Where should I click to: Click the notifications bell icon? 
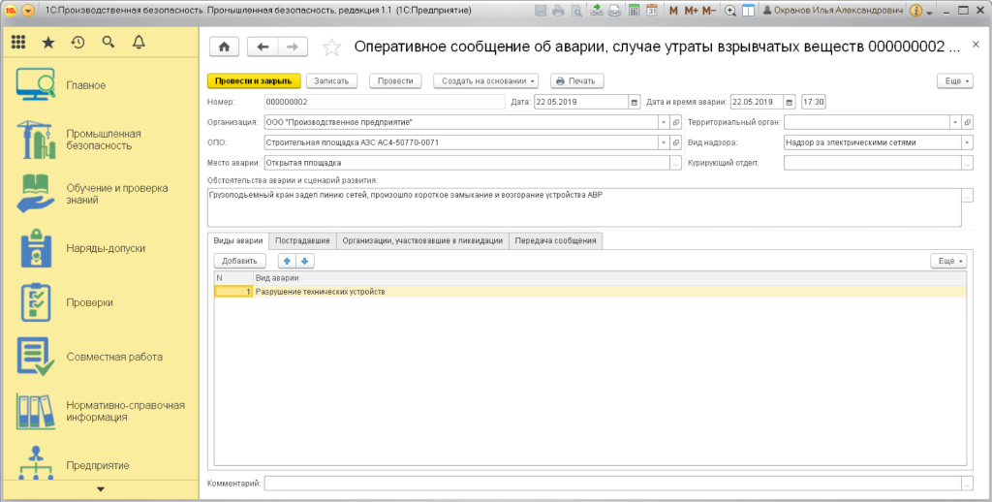click(x=138, y=43)
